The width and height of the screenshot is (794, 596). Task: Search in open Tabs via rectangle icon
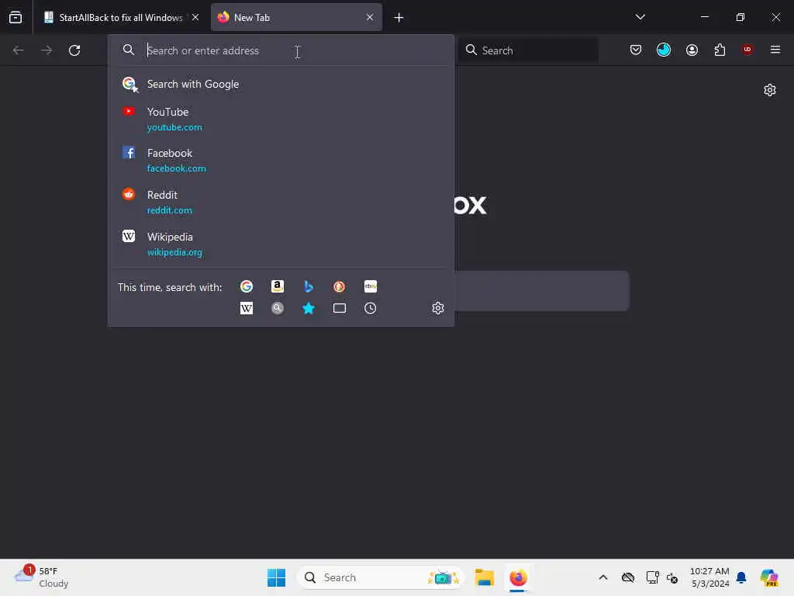[340, 308]
